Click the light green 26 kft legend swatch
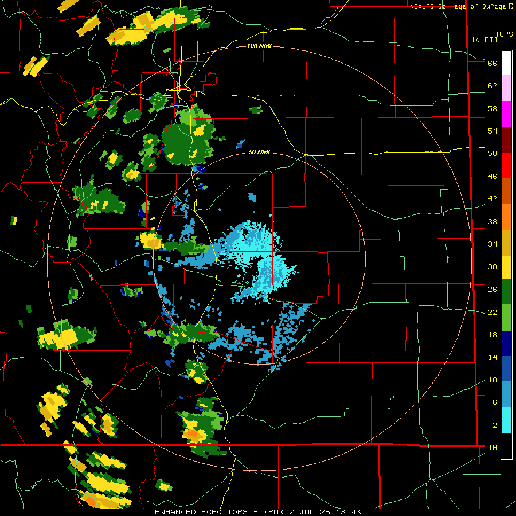The width and height of the screenshot is (516, 516). (x=506, y=318)
